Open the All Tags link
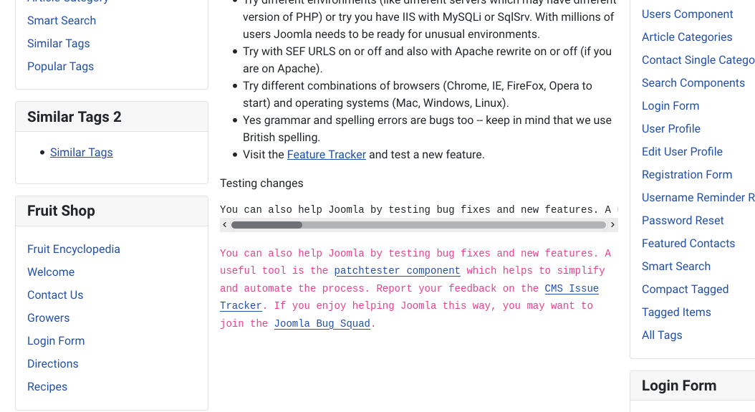The image size is (755, 412). coord(662,335)
